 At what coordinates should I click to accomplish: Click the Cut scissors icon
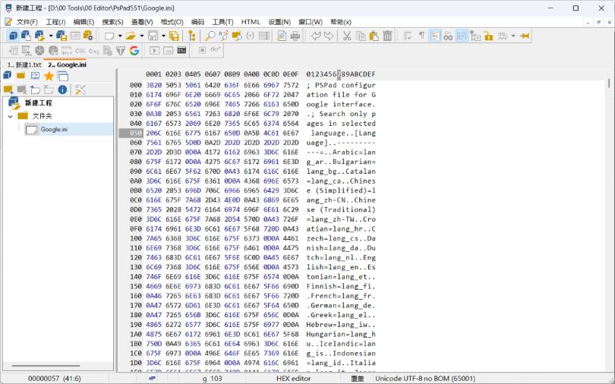347,36
